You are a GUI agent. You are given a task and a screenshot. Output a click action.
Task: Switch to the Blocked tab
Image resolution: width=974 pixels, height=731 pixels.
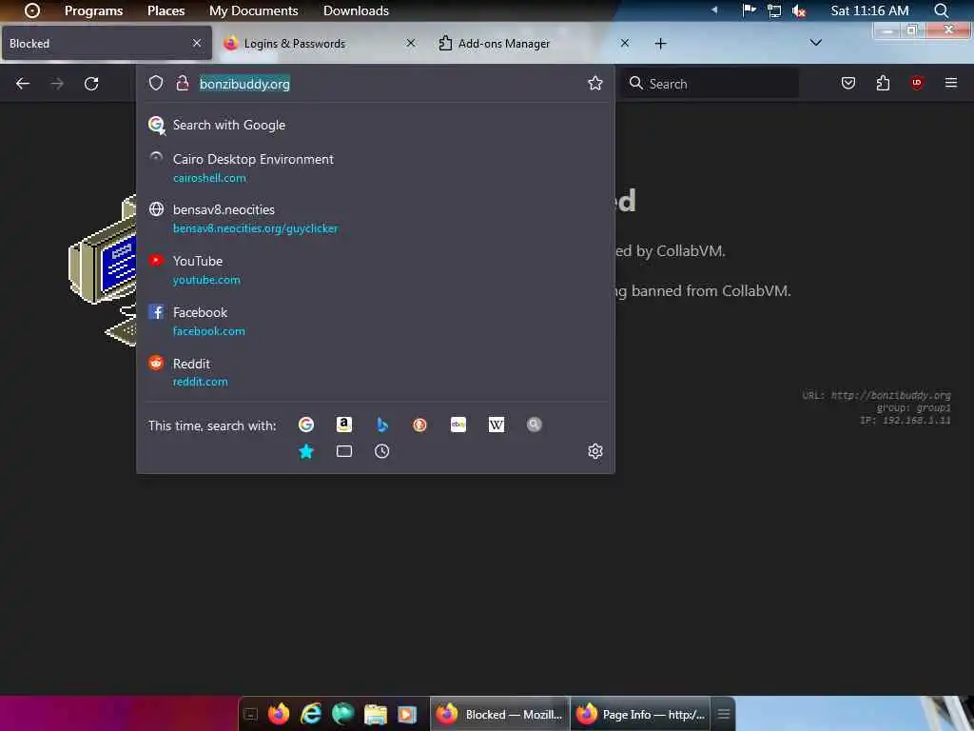point(107,44)
